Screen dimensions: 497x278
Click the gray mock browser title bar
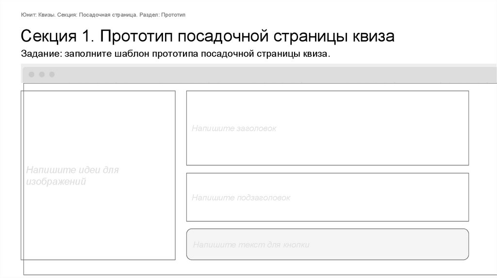click(272, 75)
